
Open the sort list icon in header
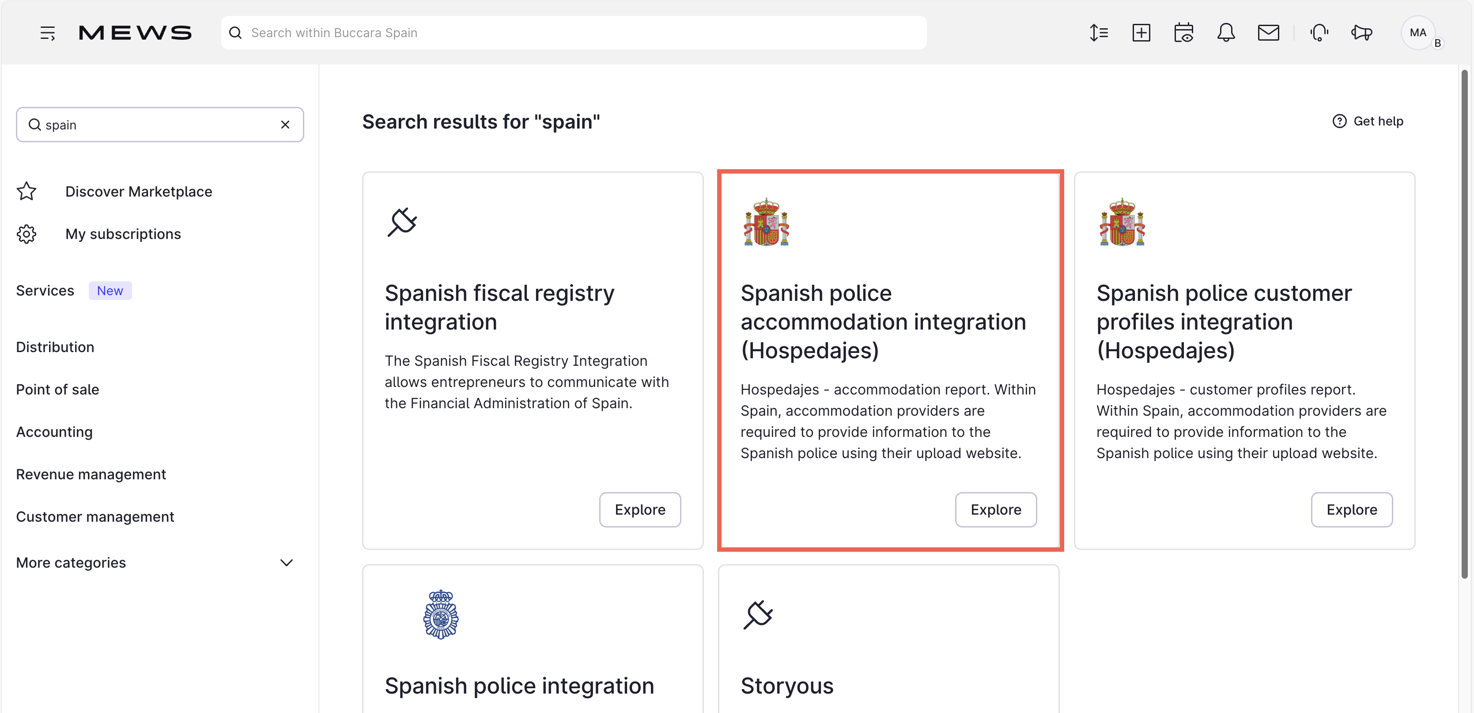[1099, 33]
